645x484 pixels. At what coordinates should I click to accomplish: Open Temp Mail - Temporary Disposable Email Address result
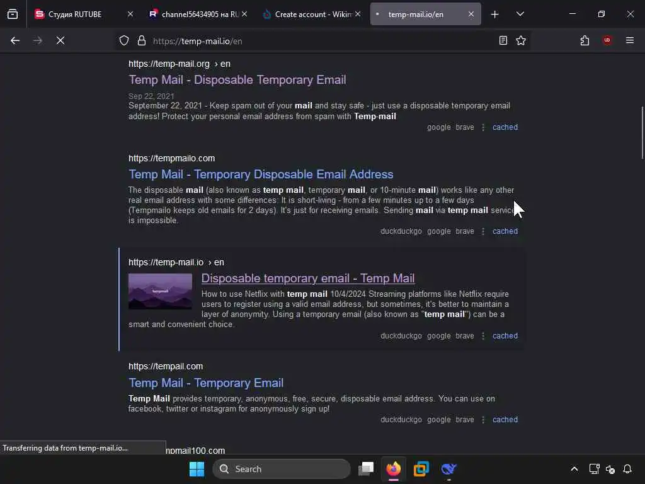pos(261,174)
